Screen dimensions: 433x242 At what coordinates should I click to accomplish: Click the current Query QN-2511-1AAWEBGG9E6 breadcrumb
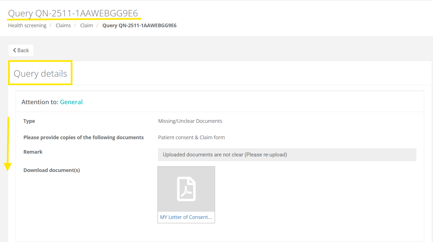[139, 26]
